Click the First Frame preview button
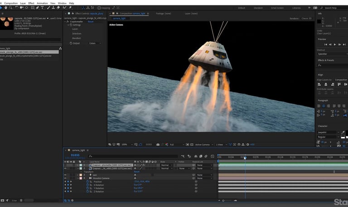The width and height of the screenshot is (348, 207). pos(325,44)
